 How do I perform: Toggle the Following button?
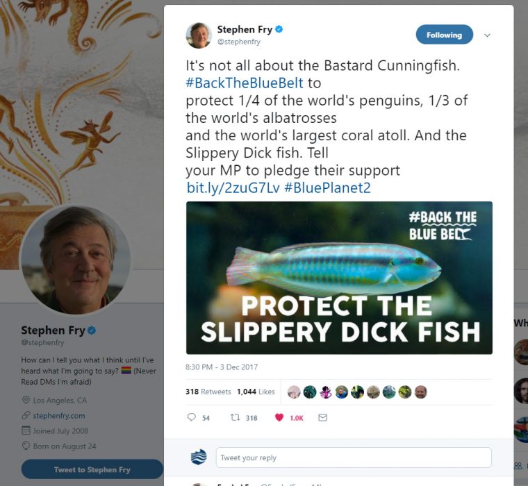pyautogui.click(x=445, y=35)
